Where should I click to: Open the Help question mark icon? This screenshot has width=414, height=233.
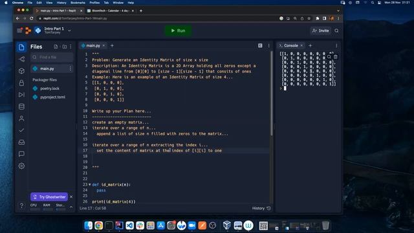click(21, 205)
